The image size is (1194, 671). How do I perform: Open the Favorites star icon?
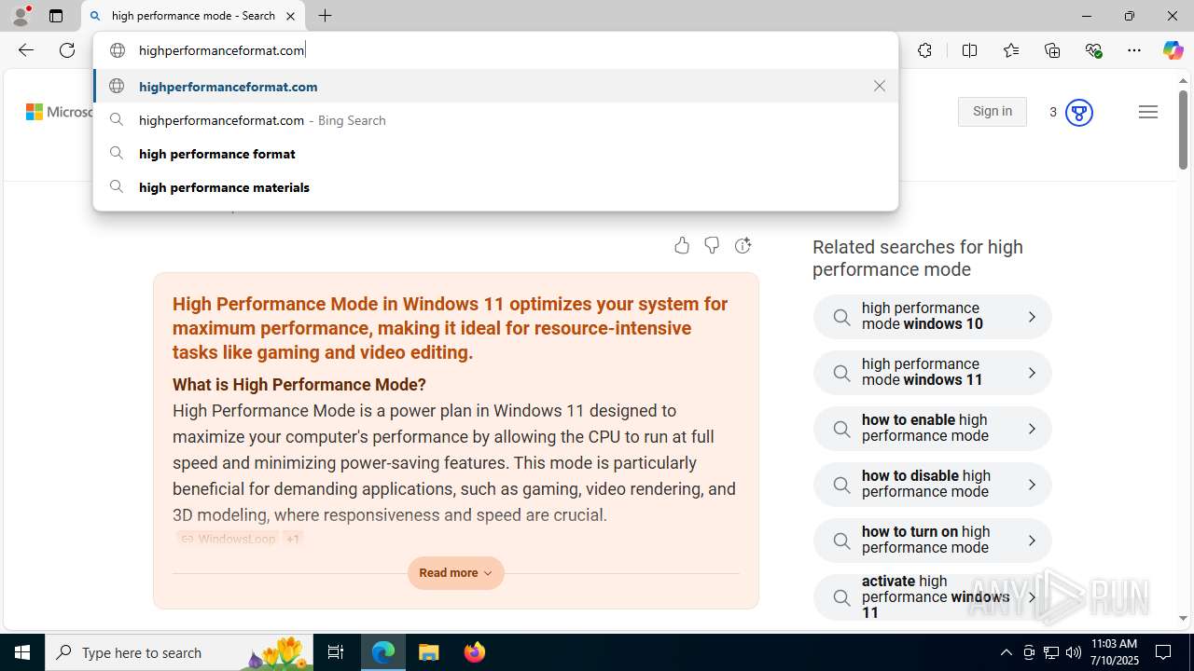click(1010, 50)
